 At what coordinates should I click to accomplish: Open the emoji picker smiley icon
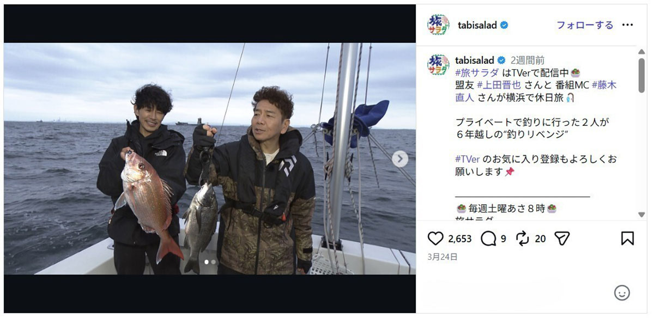coord(622,292)
